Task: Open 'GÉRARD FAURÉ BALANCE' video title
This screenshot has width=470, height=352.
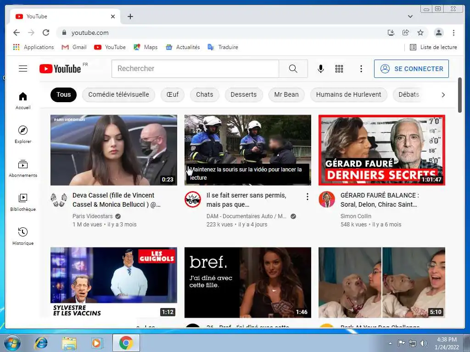Action: click(380, 200)
